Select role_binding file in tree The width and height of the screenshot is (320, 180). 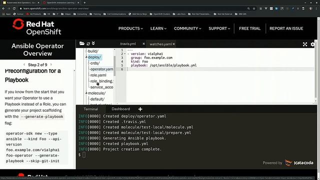coord(101,81)
